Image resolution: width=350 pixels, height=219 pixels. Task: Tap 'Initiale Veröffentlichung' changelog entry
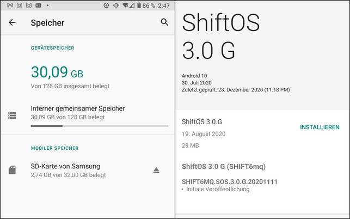click(x=218, y=189)
